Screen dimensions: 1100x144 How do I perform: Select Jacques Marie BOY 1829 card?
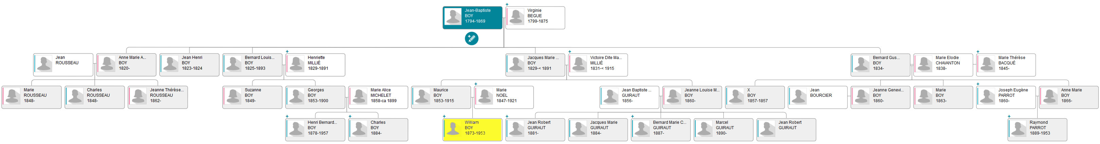coord(535,64)
